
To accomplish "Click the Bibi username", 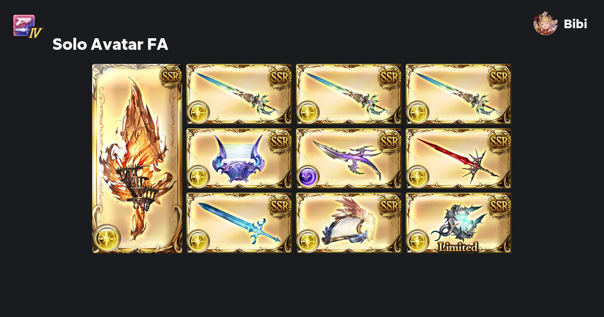I will (575, 24).
